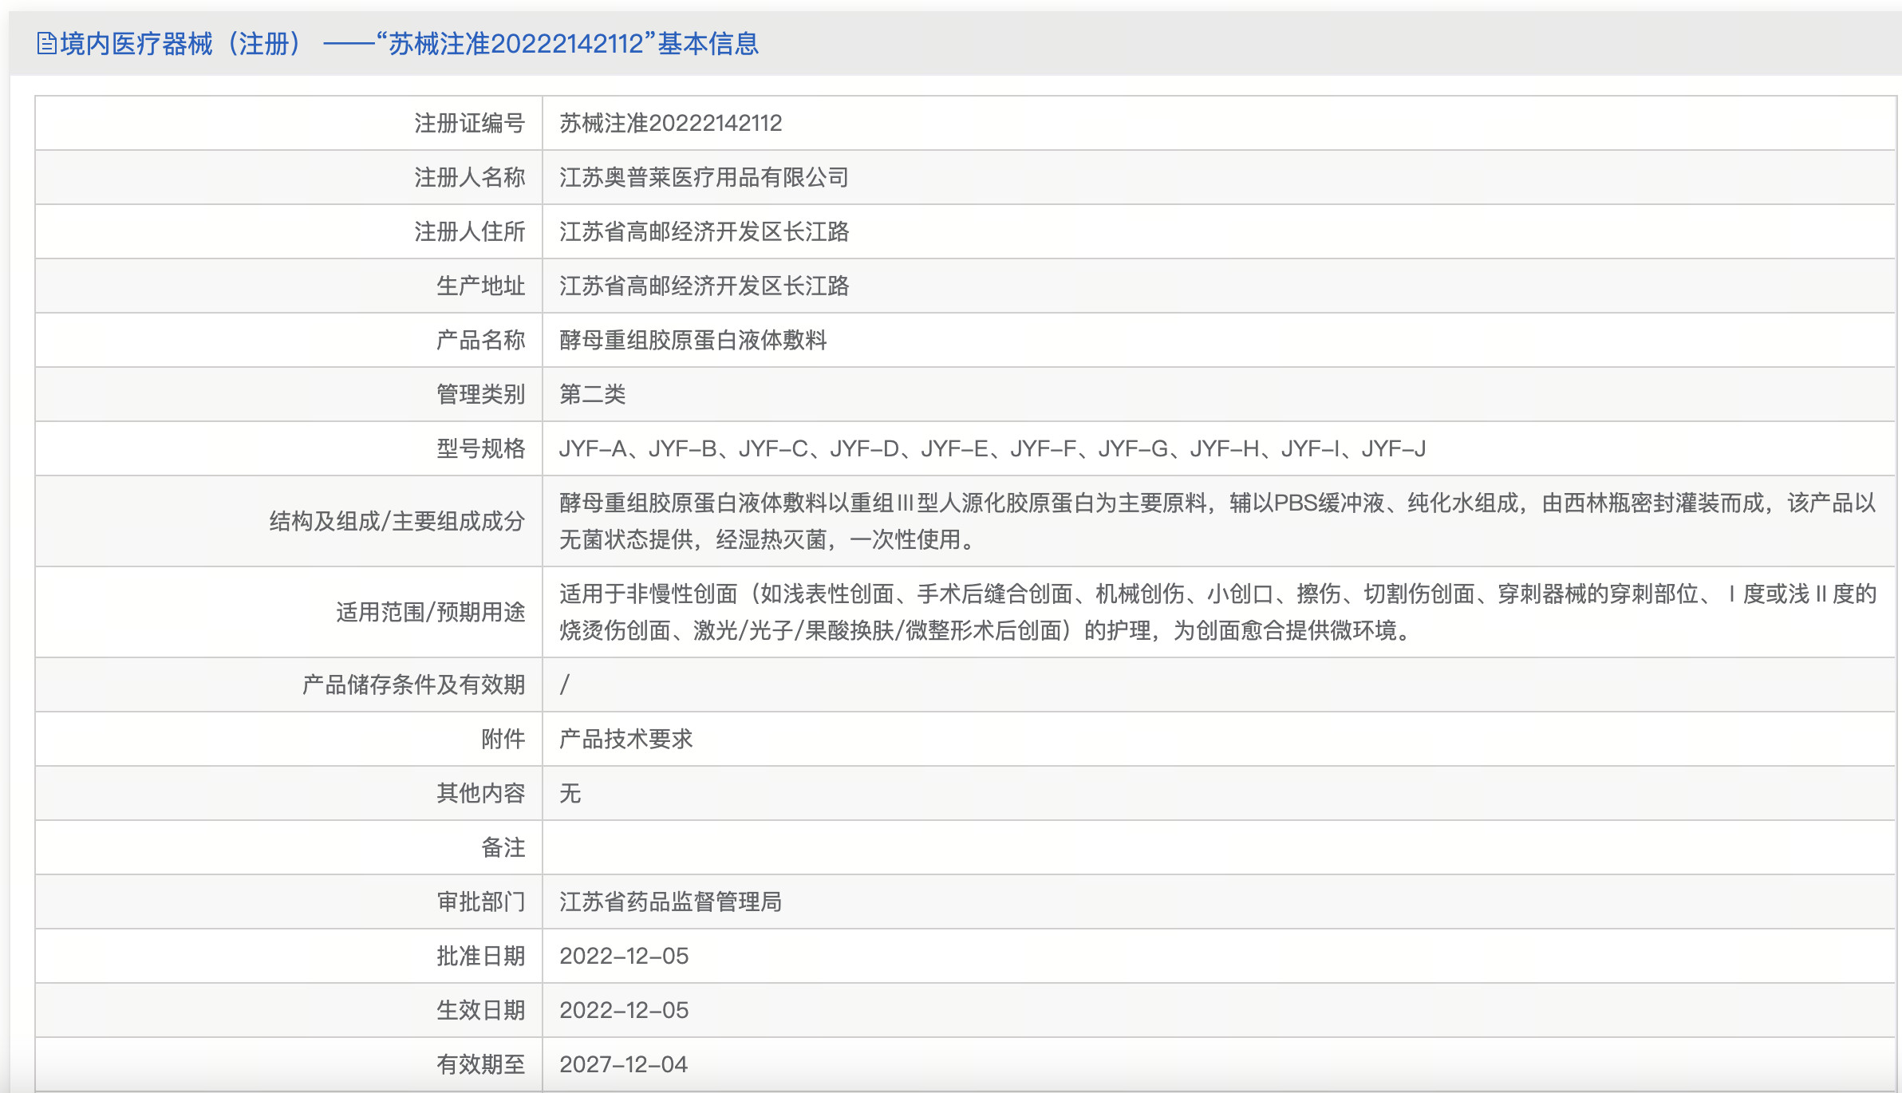The height and width of the screenshot is (1093, 1902).
Task: Click the header title 境内医疗器械（注册）
Action: [181, 44]
